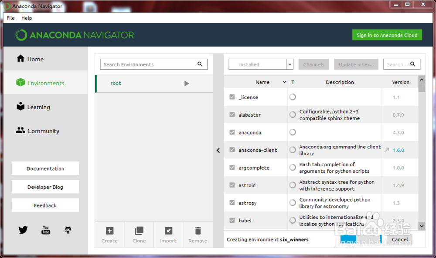Click the Description column header

coord(340,82)
